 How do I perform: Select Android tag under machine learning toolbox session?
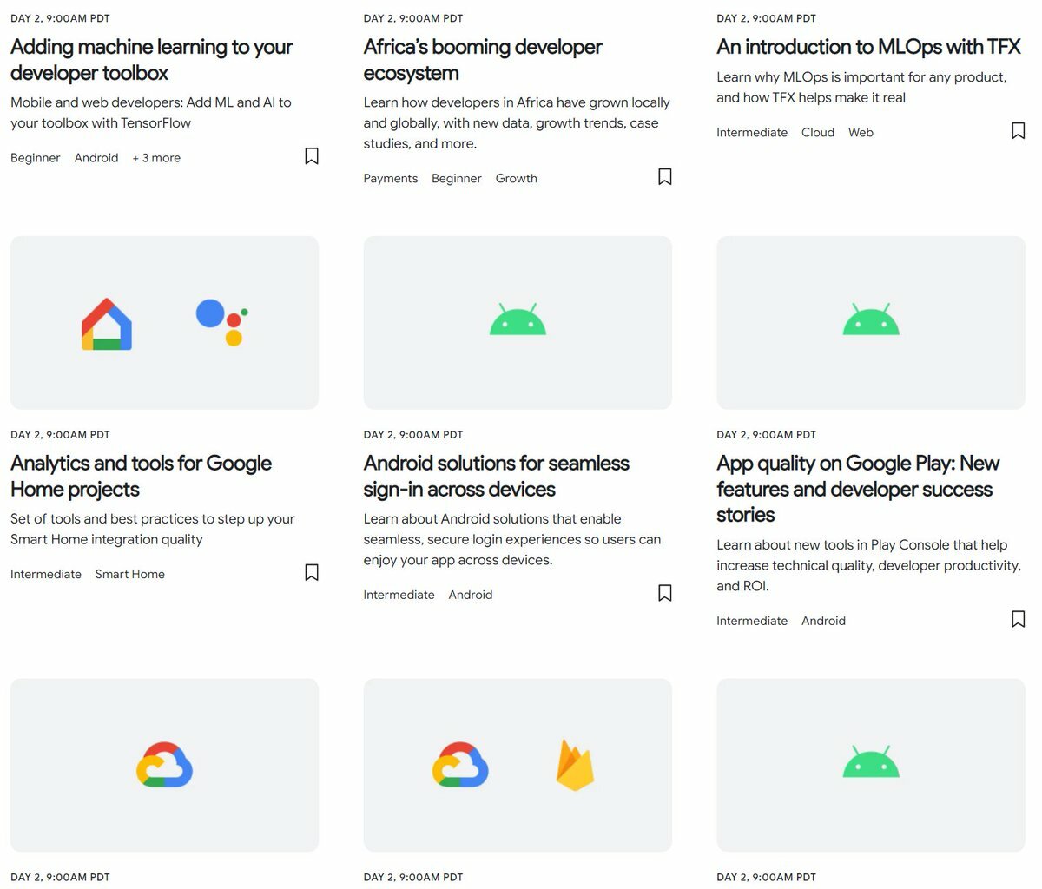(x=96, y=158)
